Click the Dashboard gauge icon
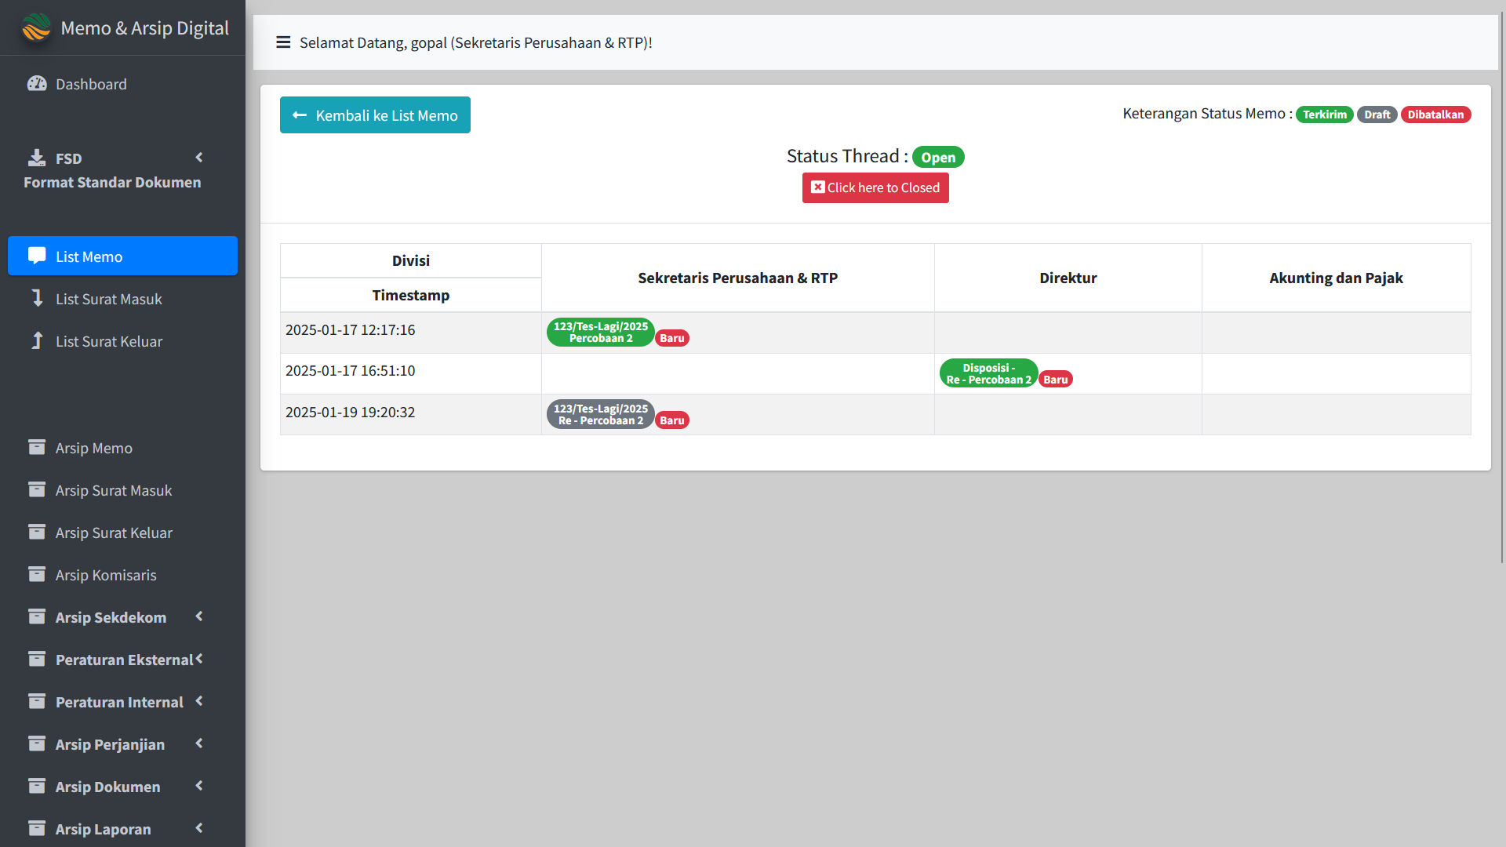This screenshot has width=1506, height=847. pyautogui.click(x=37, y=84)
